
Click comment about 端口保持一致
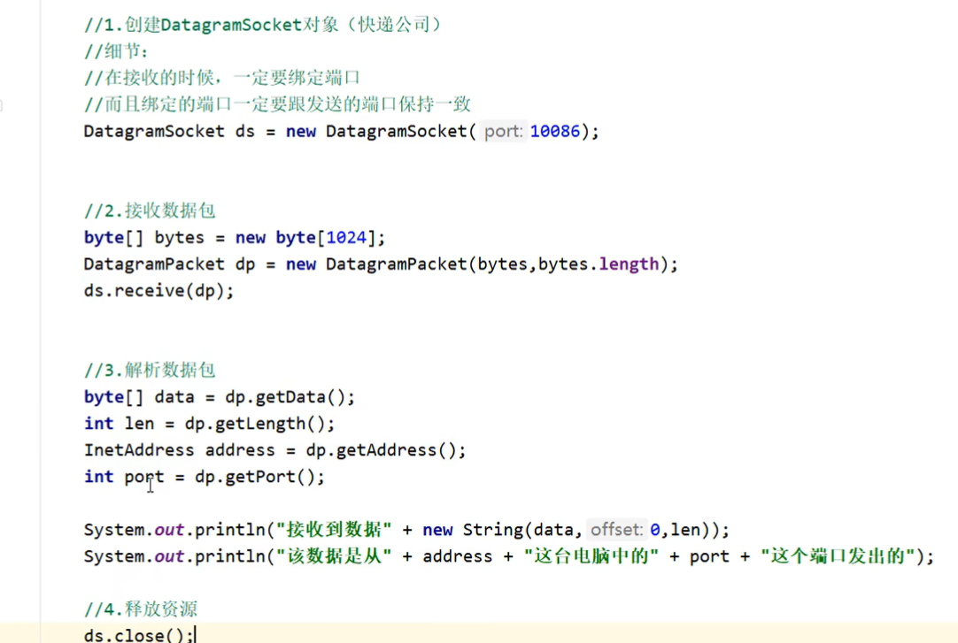[x=277, y=104]
